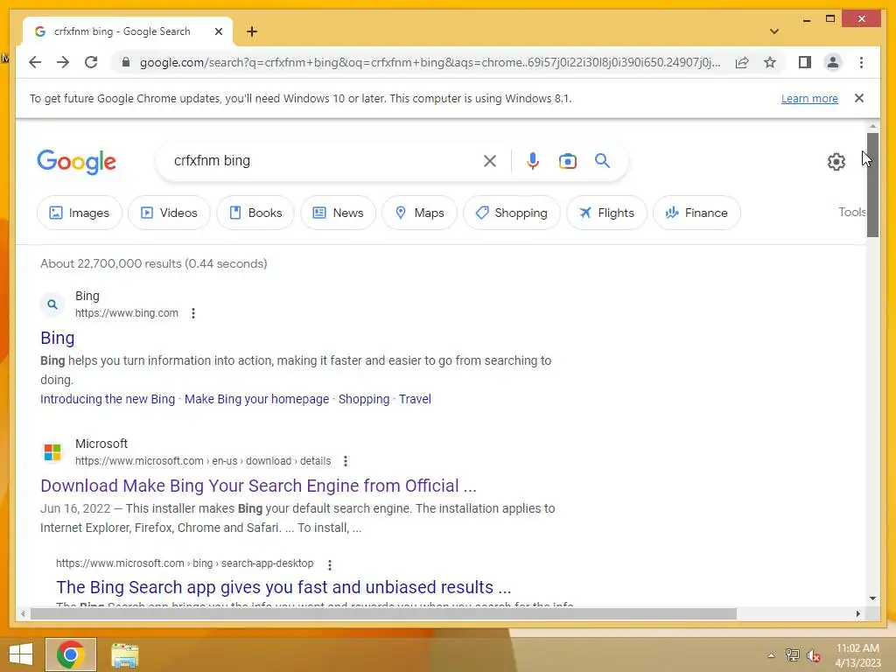Open Chrome profile avatar menu
This screenshot has height=672, width=896.
(833, 62)
